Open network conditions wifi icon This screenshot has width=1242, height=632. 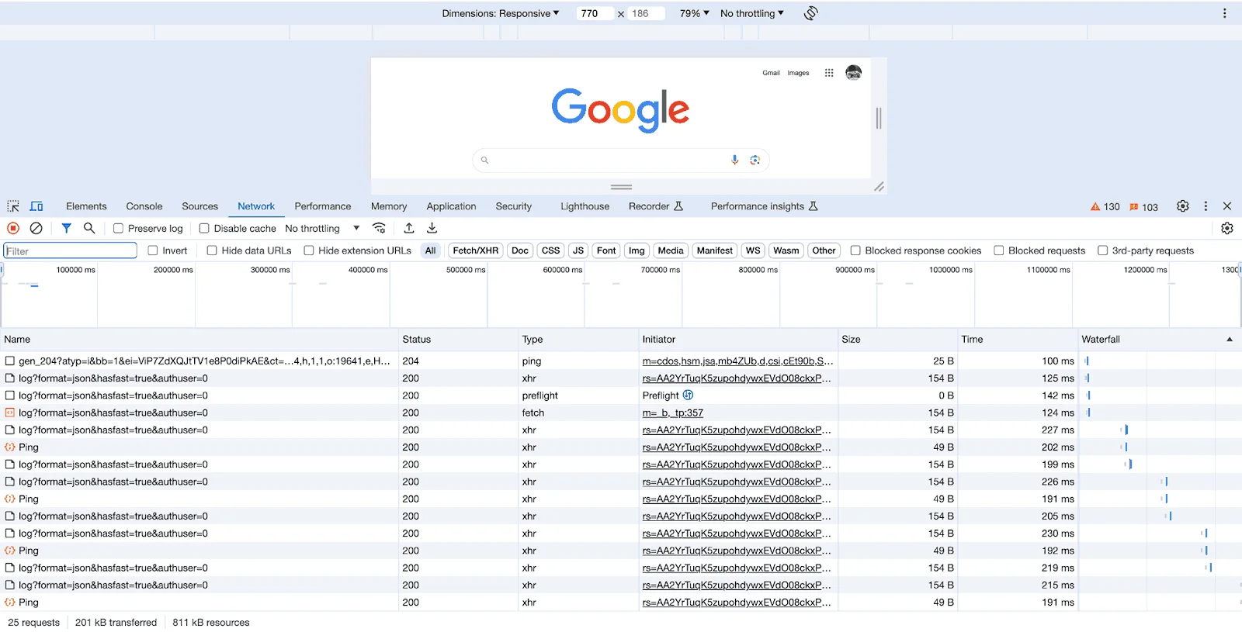[379, 228]
